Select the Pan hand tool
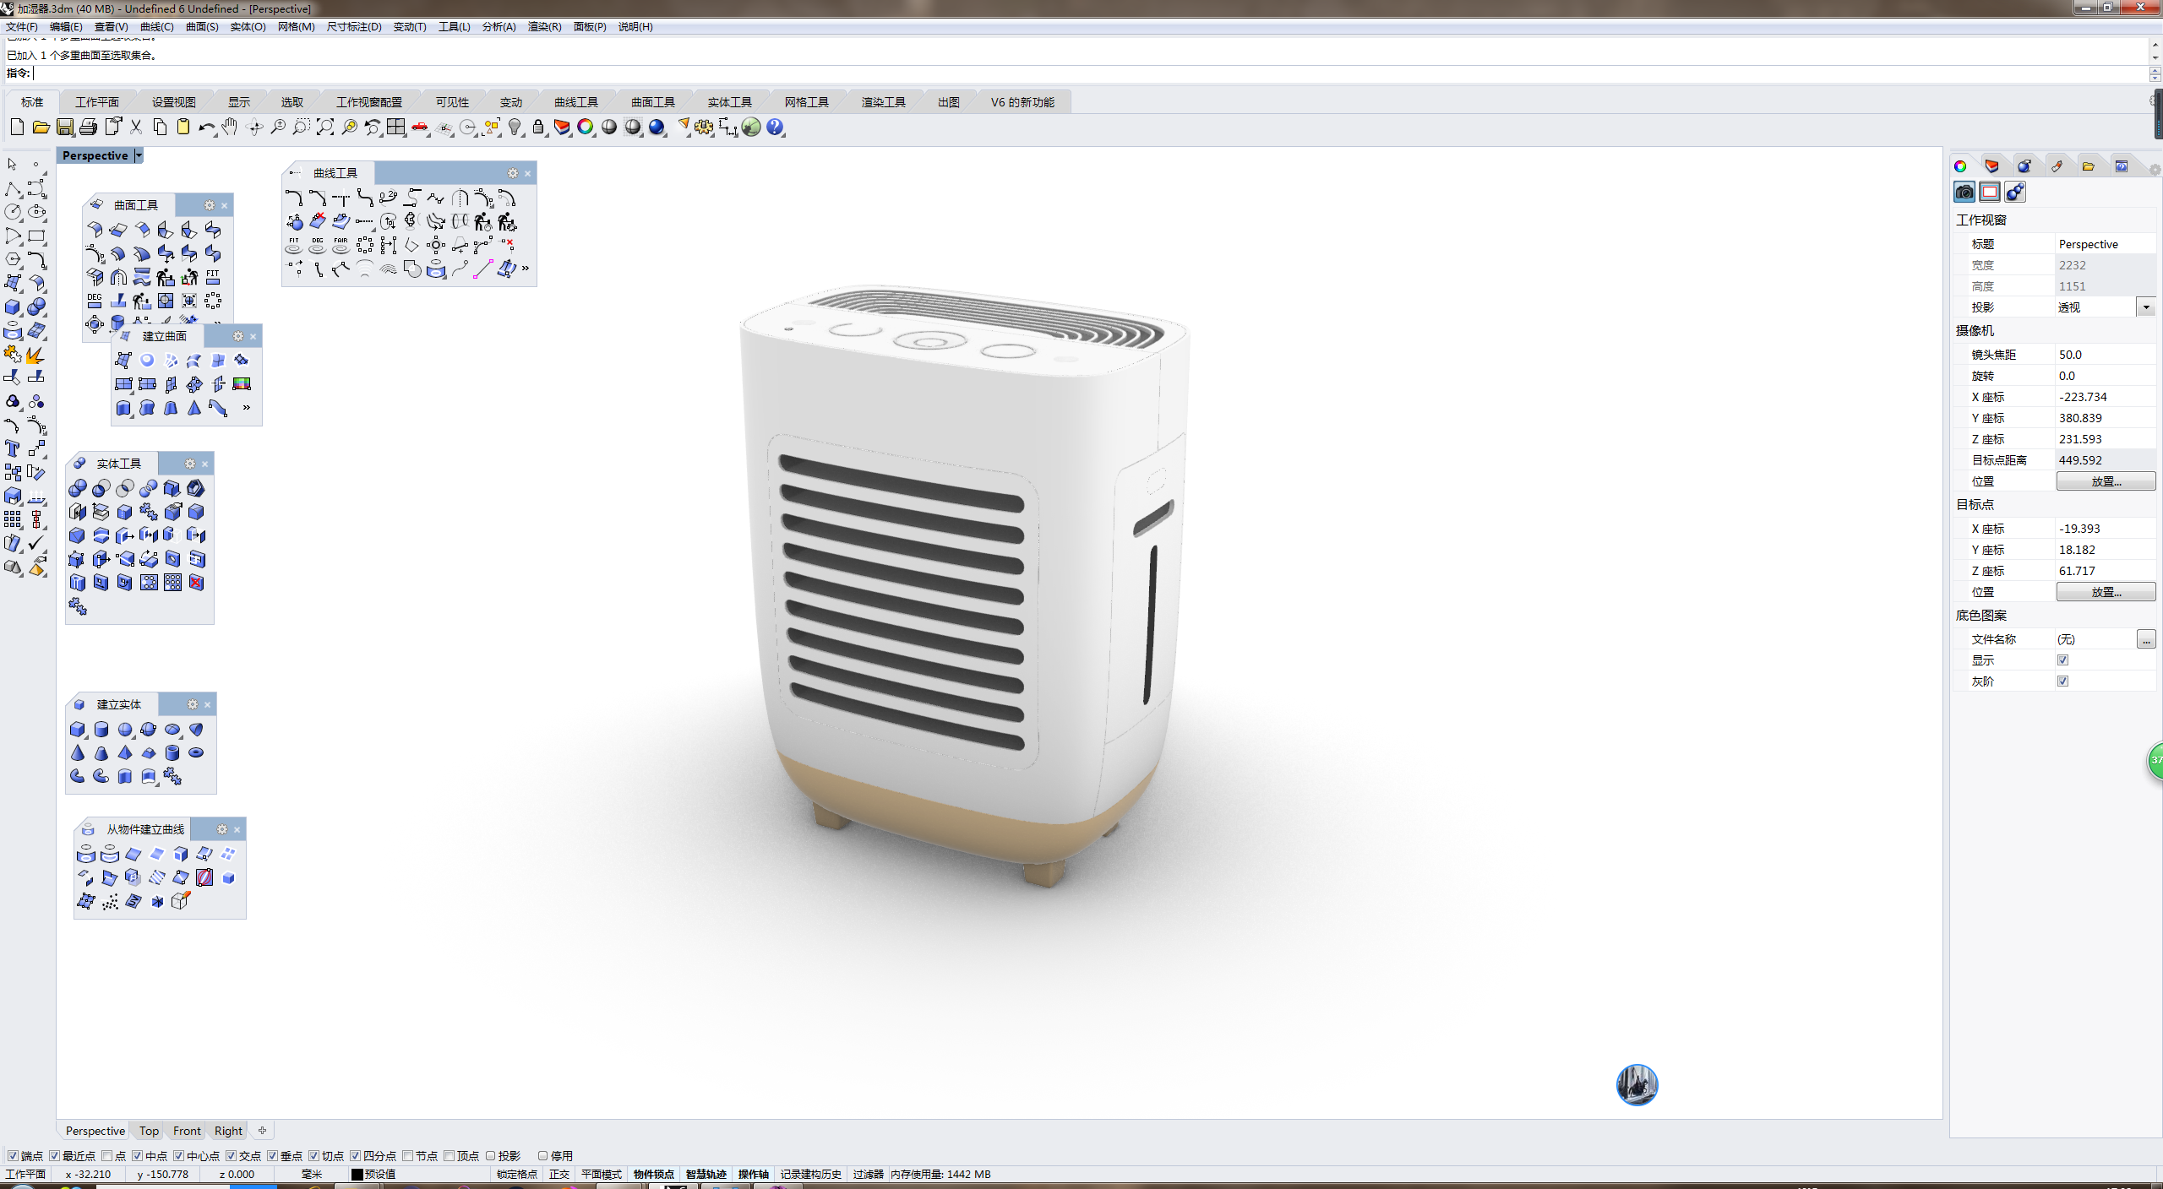 (230, 128)
